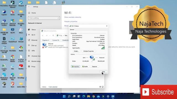Run Diagnose in Wi-Fi Status dialog

95,67
